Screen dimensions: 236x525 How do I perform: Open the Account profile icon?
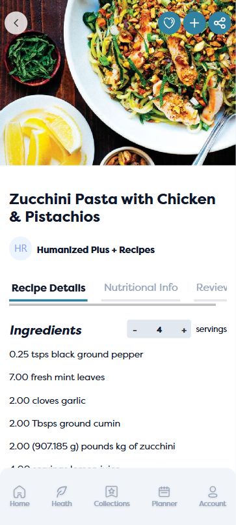coord(213,492)
